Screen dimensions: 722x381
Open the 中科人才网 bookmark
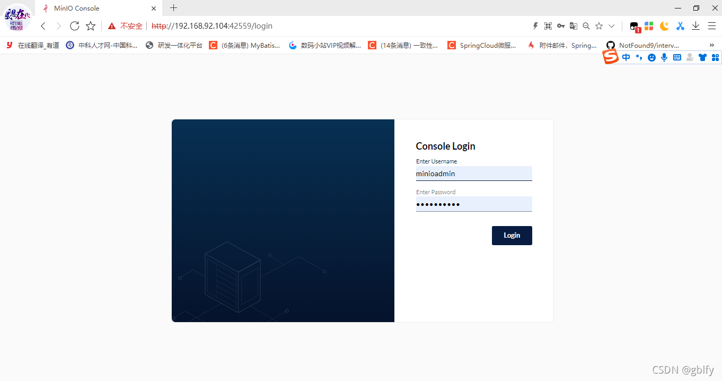(x=102, y=46)
